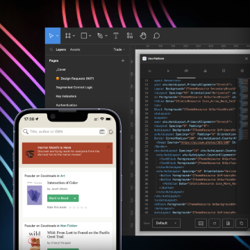Open the Design Requests (WIP) page
This screenshot has height=250, width=250.
(x=75, y=78)
